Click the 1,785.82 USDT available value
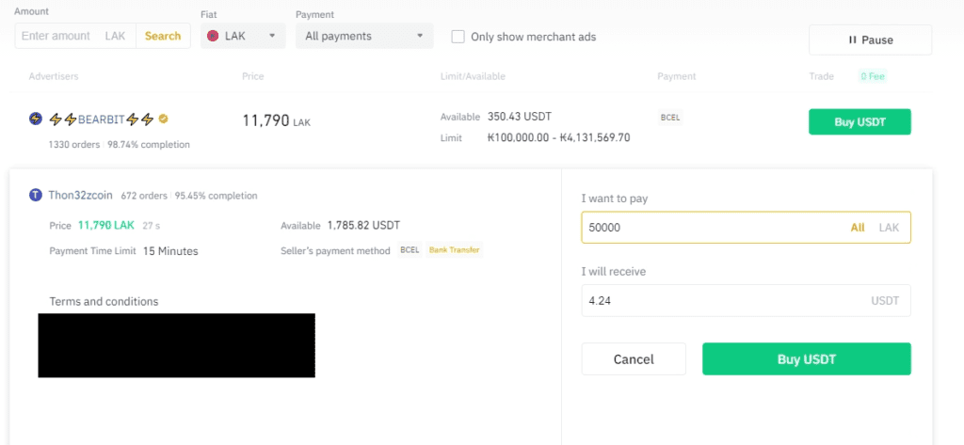 [364, 226]
